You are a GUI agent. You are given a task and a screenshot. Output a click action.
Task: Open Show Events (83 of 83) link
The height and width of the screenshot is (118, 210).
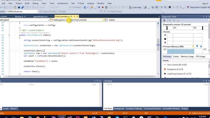[x=177, y=65]
